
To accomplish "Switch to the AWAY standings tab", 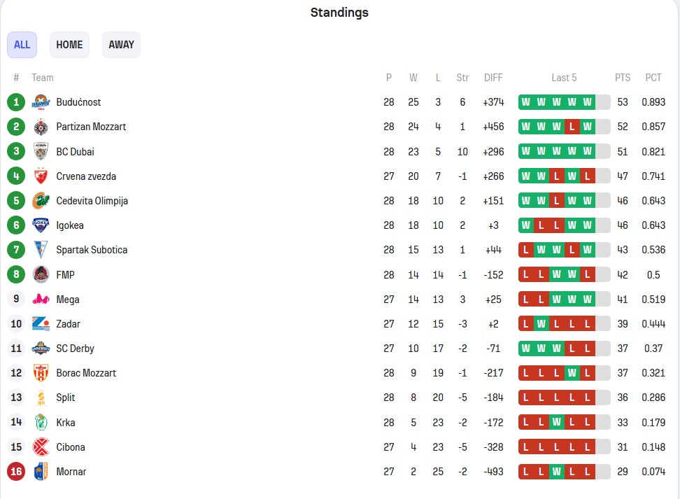I will (121, 45).
